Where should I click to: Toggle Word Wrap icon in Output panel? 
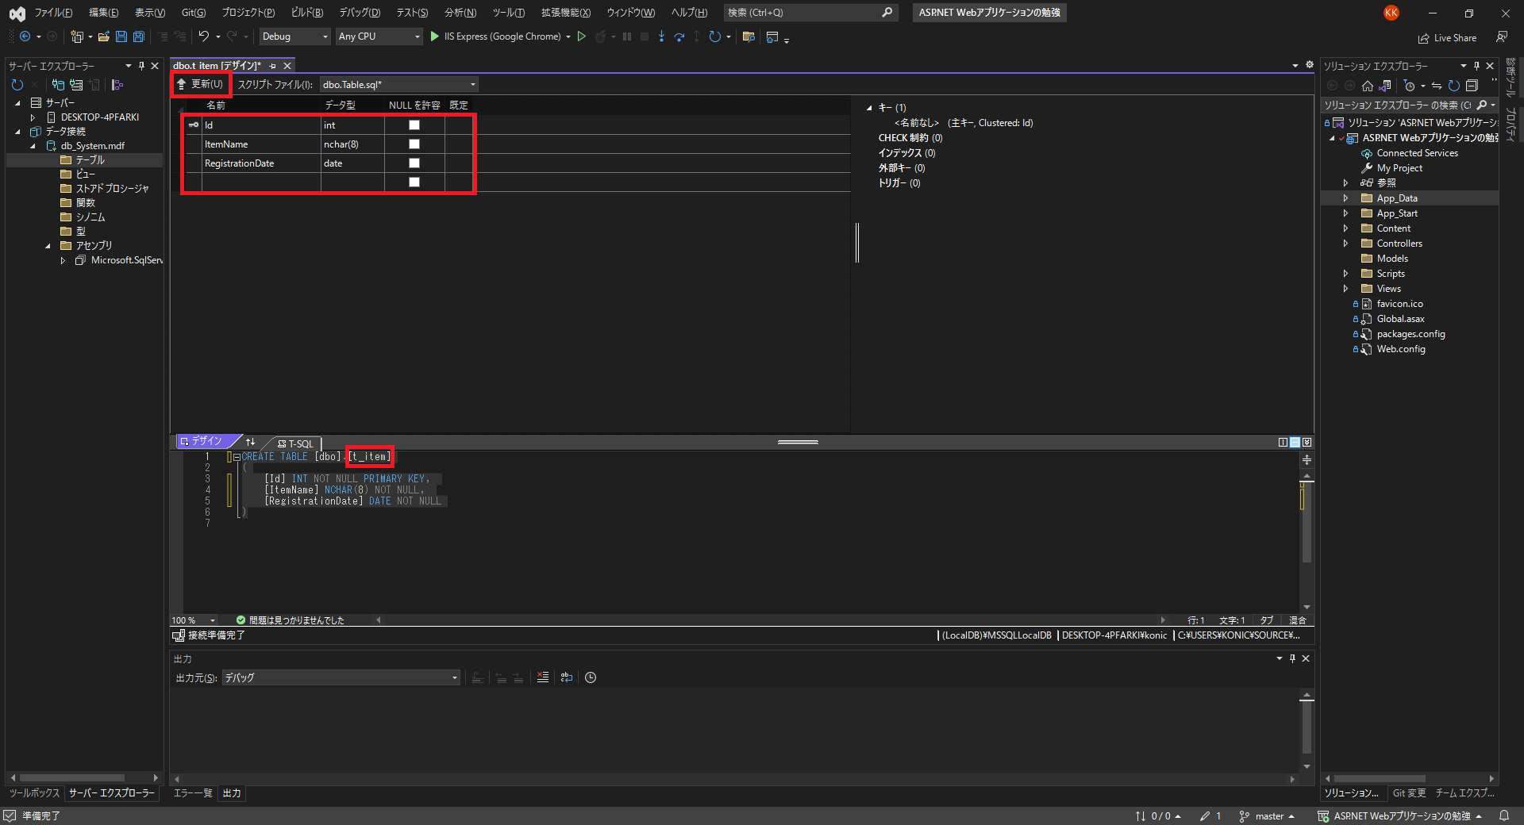[x=567, y=677]
